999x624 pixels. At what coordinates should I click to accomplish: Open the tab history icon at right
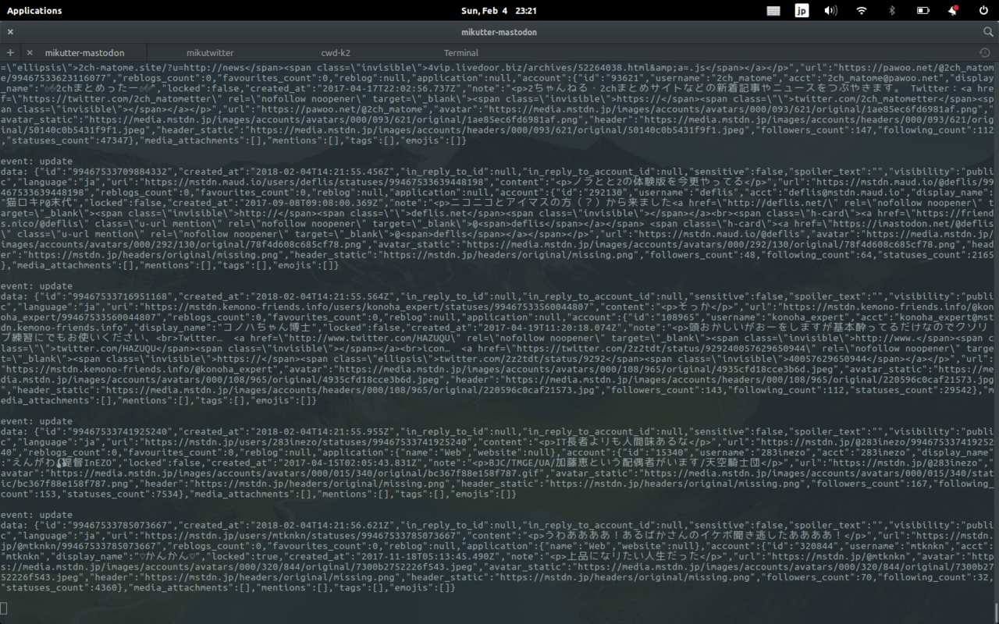[x=984, y=53]
